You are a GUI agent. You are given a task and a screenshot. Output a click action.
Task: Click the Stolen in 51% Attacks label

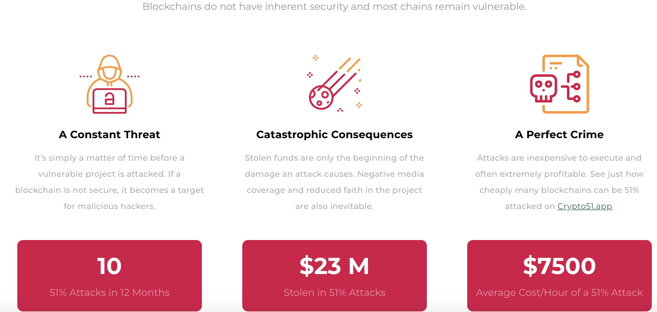pos(335,292)
